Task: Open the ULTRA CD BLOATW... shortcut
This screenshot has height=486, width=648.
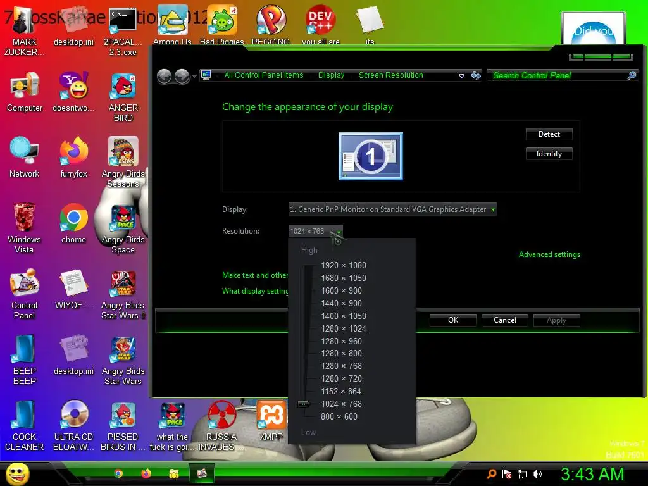Action: (x=73, y=426)
